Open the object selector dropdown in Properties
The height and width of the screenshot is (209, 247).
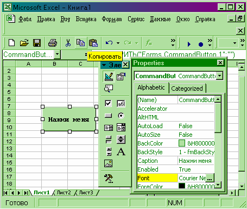[x=219, y=76]
